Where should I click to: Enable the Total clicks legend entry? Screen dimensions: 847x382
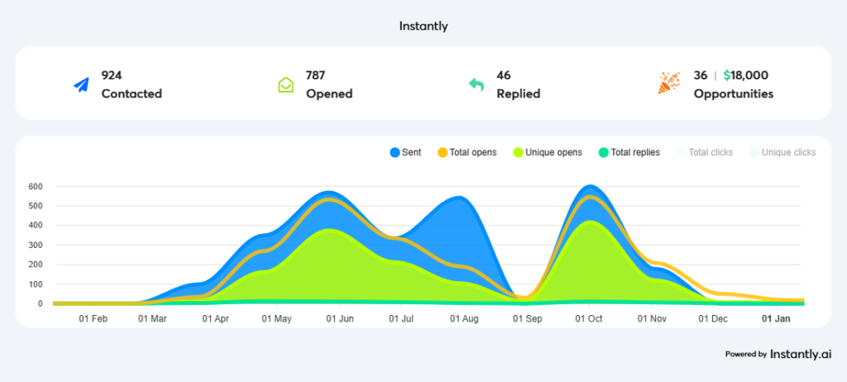click(705, 152)
